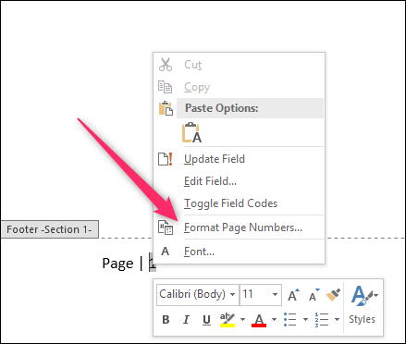Choose Edit Field... menu entry

(x=239, y=181)
